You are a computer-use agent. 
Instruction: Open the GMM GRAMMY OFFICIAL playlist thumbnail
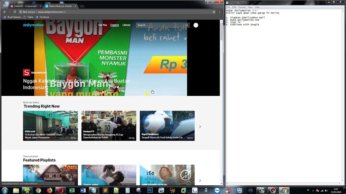167,175
